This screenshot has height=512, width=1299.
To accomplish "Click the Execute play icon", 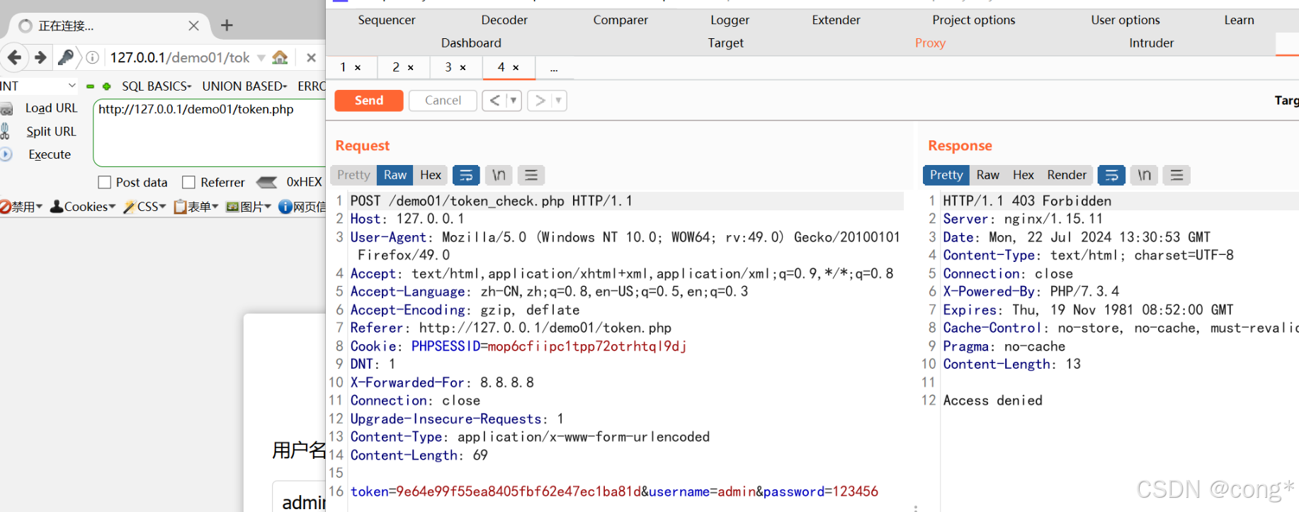I will pos(6,154).
